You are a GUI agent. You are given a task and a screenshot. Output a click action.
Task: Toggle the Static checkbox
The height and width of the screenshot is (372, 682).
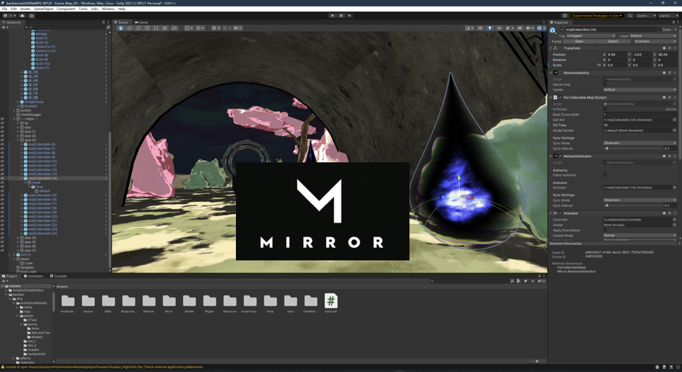click(660, 30)
